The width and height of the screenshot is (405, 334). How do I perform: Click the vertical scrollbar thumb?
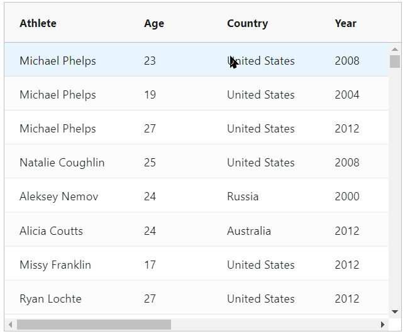tap(395, 62)
